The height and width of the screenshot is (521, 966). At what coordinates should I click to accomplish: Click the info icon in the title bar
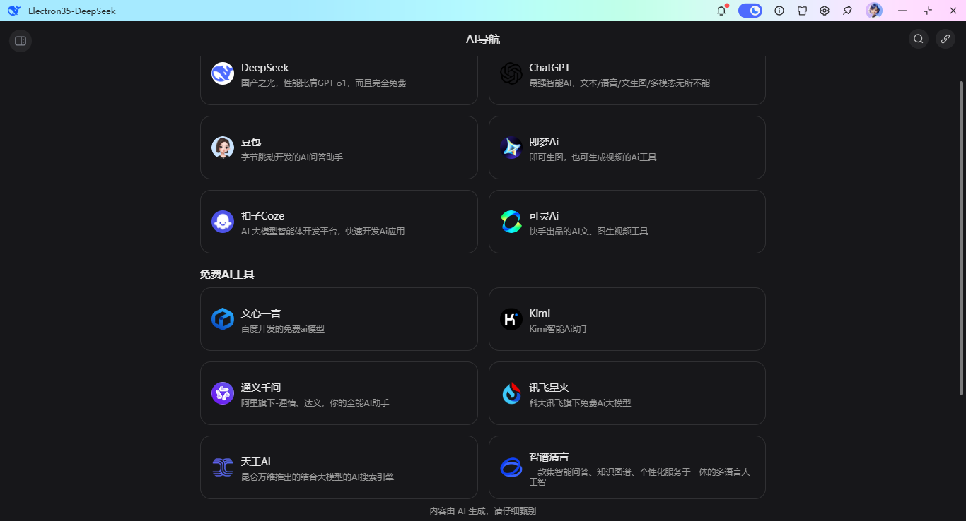click(x=779, y=11)
